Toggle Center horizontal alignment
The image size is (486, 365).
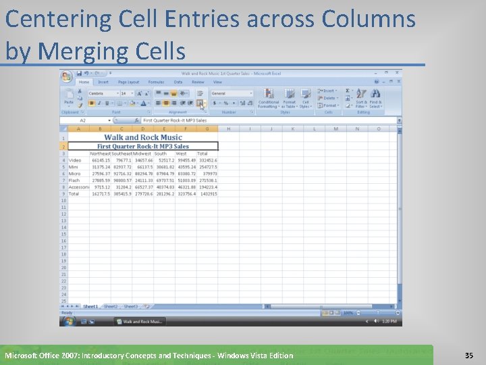pos(166,103)
